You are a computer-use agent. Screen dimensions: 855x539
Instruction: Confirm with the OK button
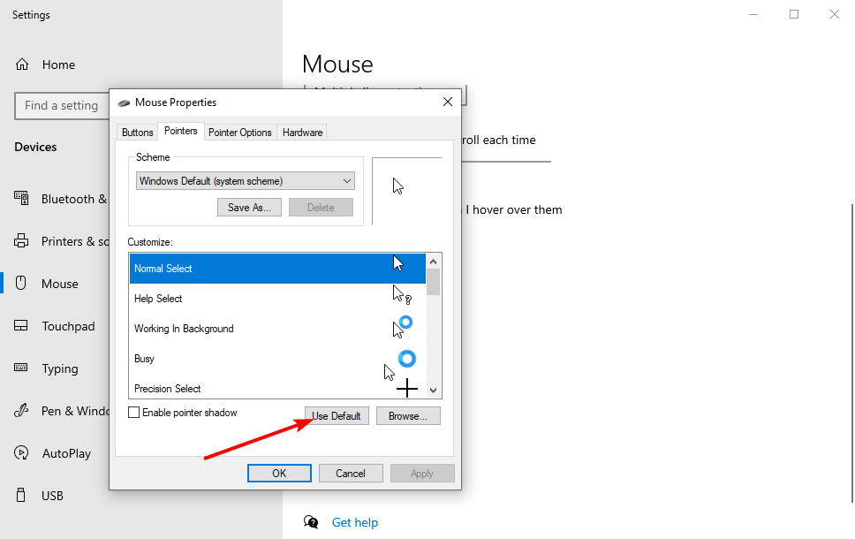[x=279, y=473]
